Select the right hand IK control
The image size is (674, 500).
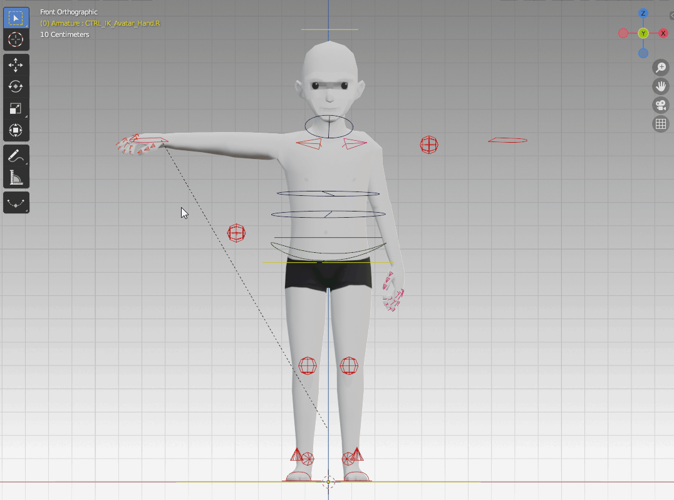(x=148, y=140)
